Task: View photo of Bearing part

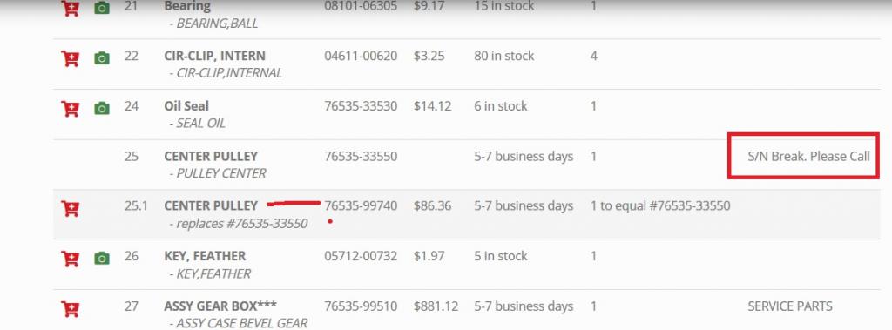Action: point(102,8)
